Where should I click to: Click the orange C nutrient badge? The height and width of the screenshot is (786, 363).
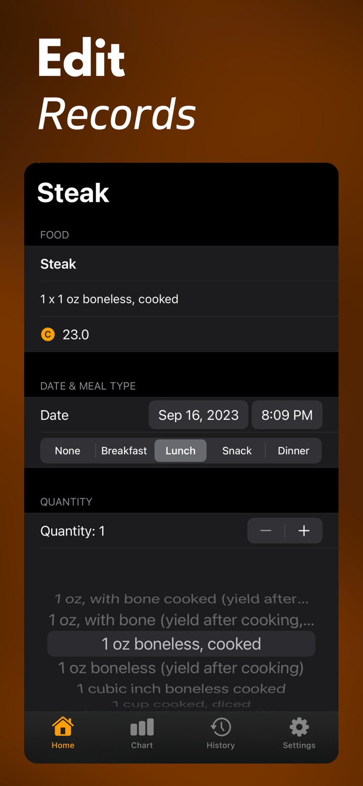[x=48, y=334]
